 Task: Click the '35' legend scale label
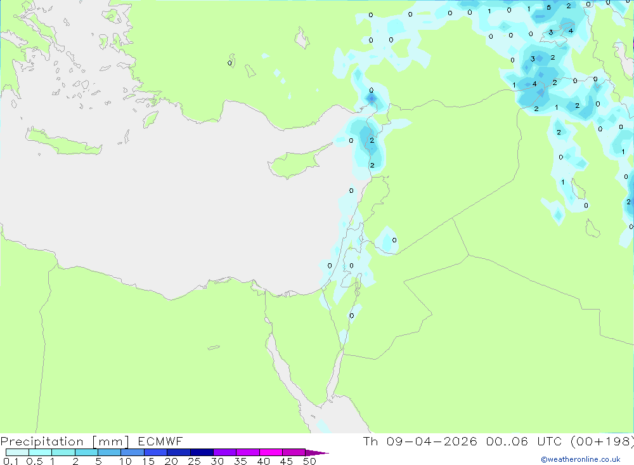coord(240,461)
